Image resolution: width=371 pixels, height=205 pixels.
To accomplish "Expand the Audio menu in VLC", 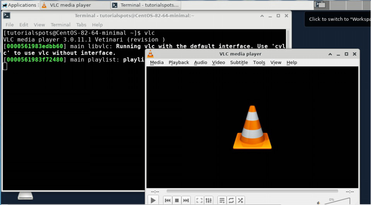I will click(200, 62).
